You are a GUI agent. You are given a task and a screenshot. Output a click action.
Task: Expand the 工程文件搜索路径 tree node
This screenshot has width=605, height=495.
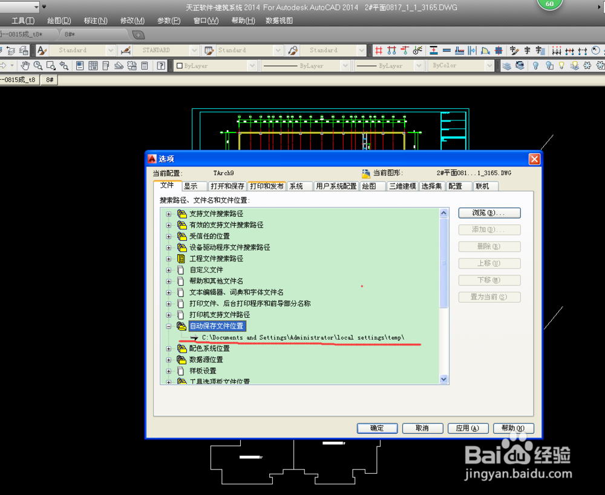click(169, 258)
